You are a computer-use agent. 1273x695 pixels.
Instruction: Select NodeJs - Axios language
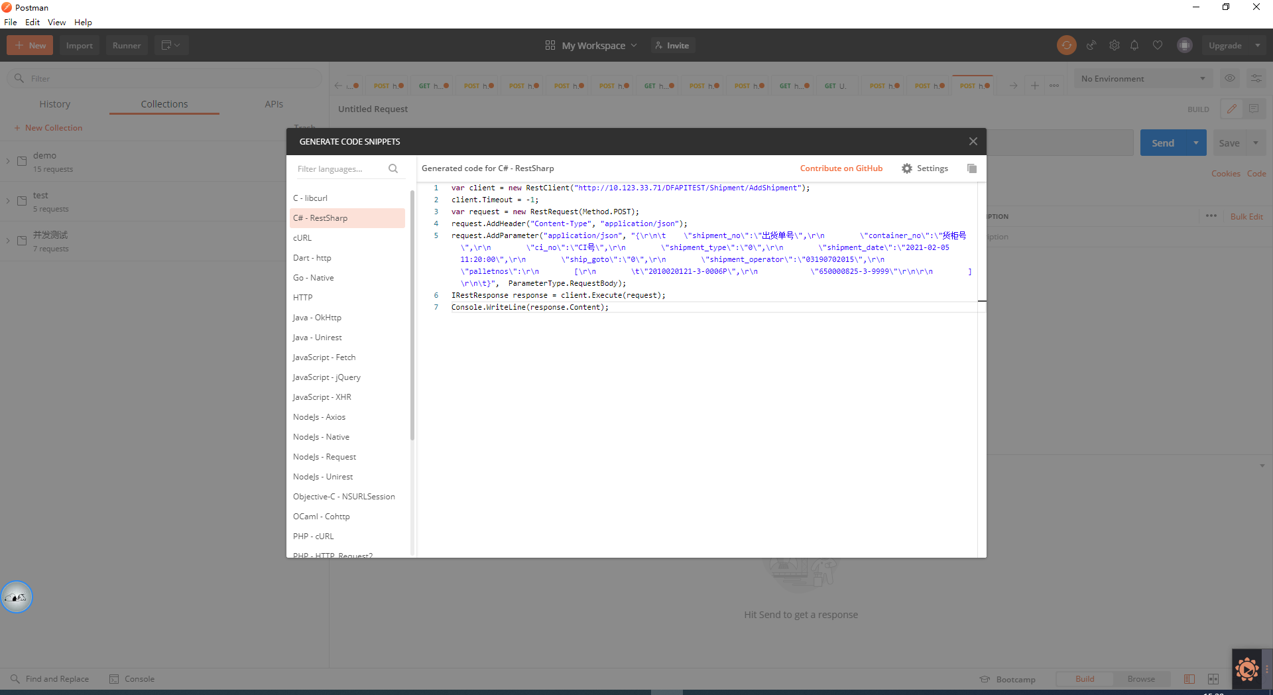coord(347,416)
